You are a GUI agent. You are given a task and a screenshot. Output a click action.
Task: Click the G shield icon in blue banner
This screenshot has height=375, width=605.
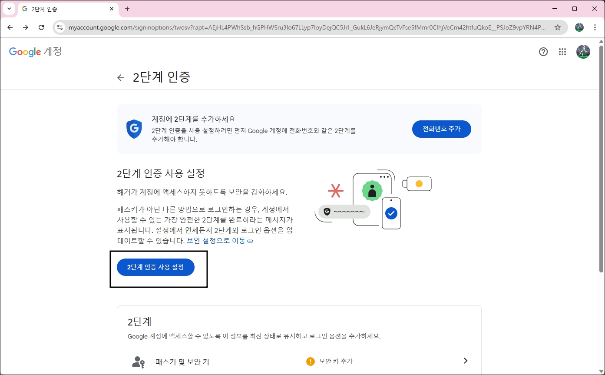134,129
